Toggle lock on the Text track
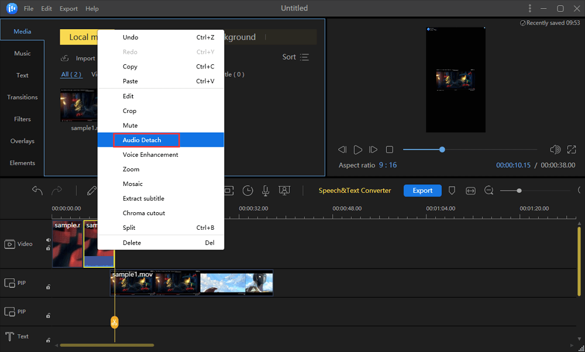 pyautogui.click(x=48, y=340)
